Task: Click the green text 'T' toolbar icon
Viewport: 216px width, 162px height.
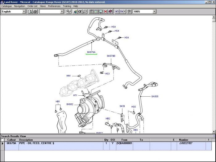Action: [96, 12]
